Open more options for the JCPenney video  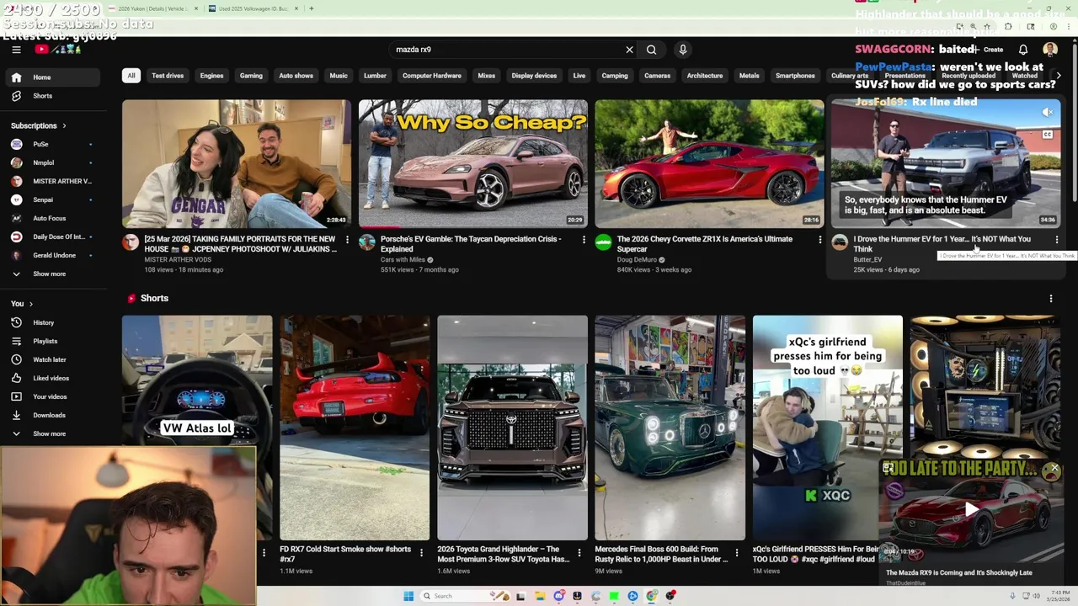(x=347, y=240)
